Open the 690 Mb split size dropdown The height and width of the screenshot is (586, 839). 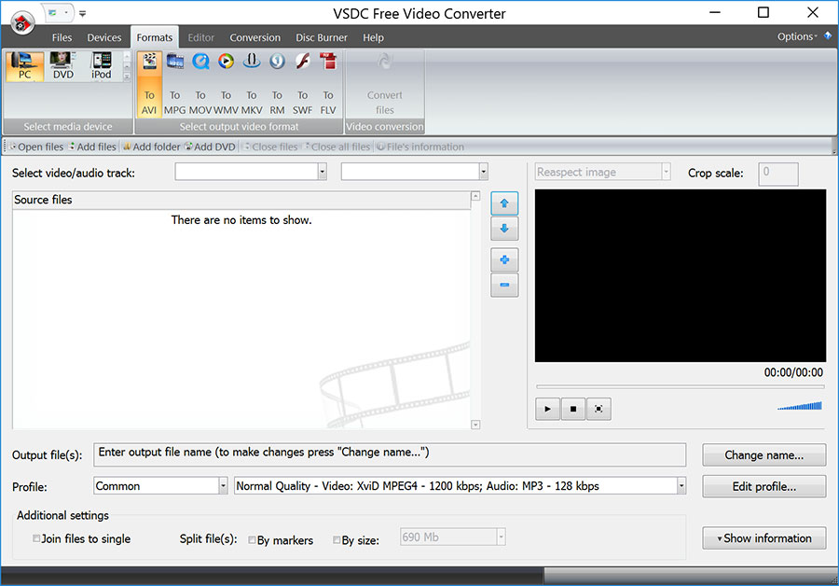pos(501,537)
